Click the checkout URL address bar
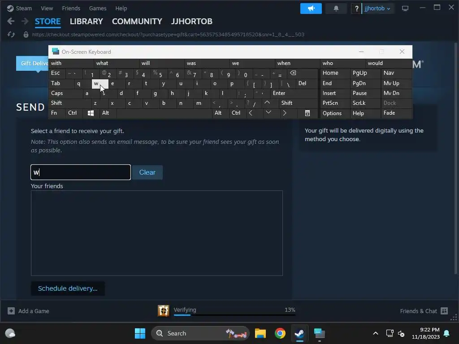Screen dimensions: 459x344 click(168, 34)
